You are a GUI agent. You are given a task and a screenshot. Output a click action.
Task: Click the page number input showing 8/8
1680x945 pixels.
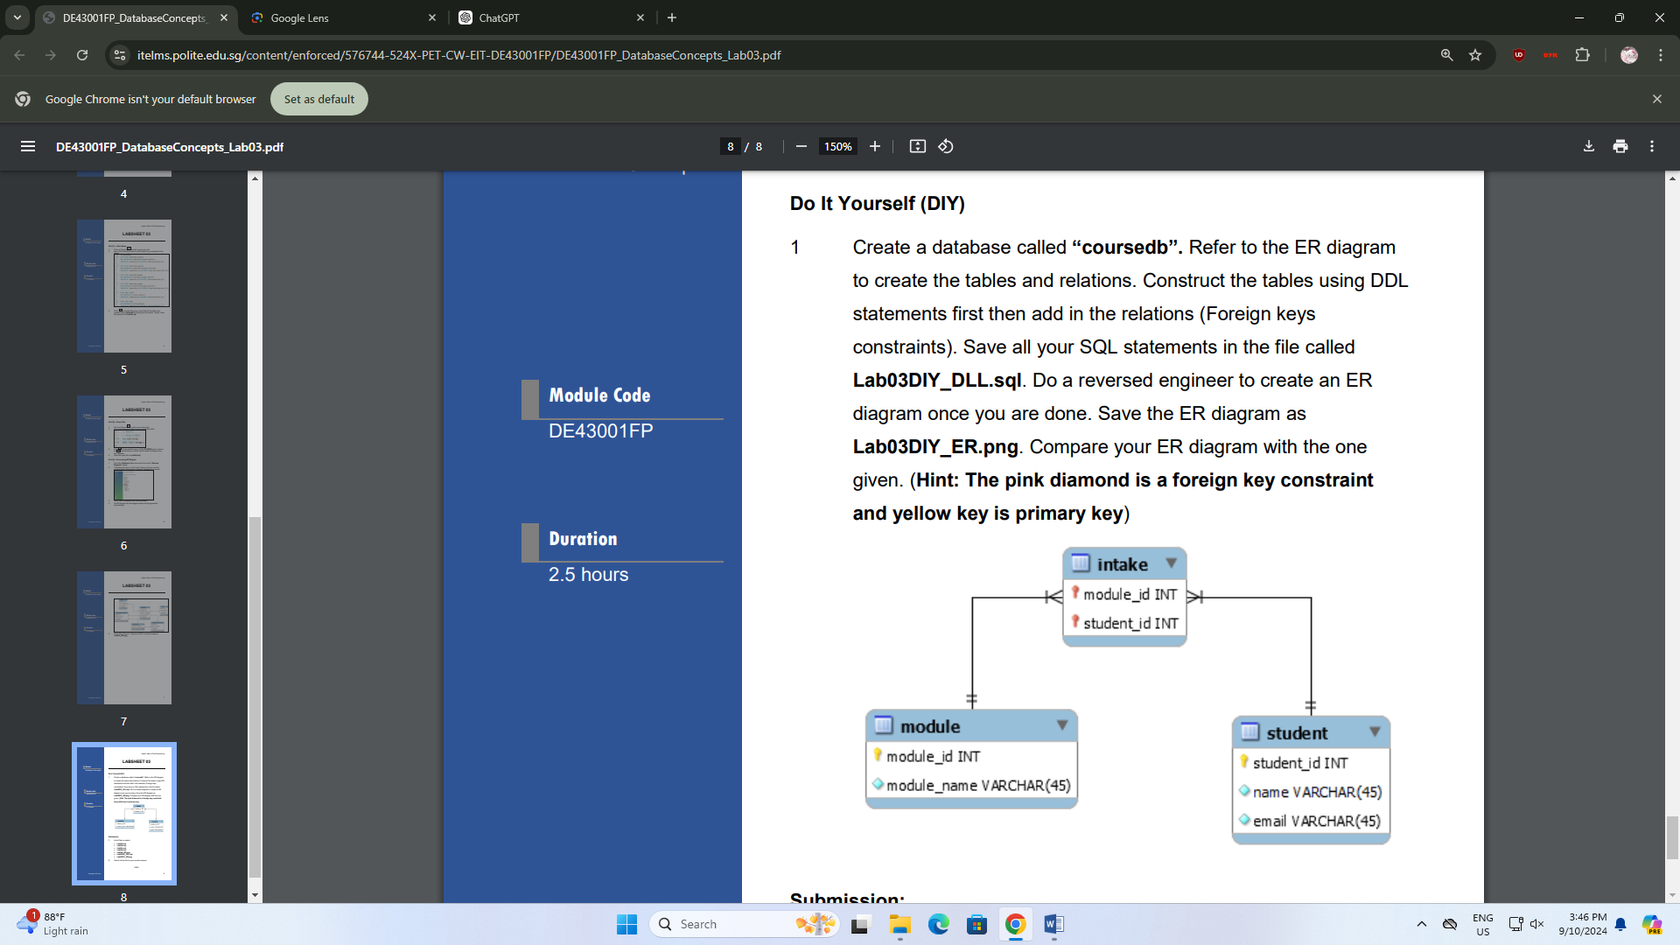coord(731,145)
